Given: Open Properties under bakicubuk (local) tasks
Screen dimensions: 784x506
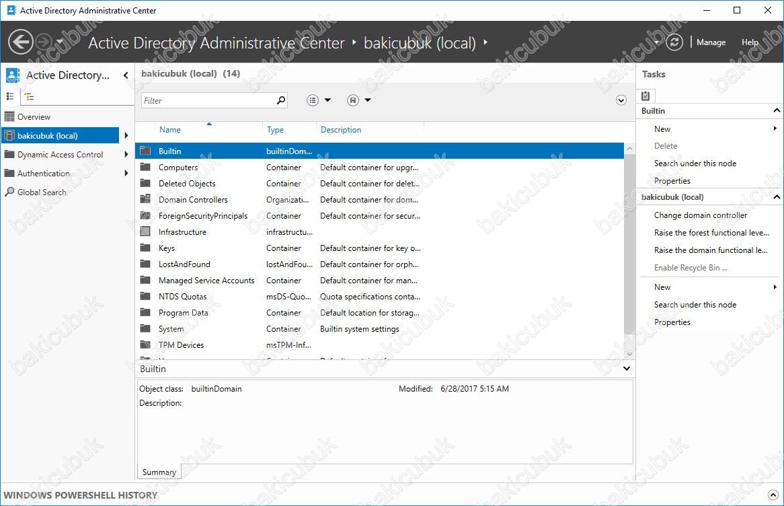Looking at the screenshot, I should tap(672, 322).
